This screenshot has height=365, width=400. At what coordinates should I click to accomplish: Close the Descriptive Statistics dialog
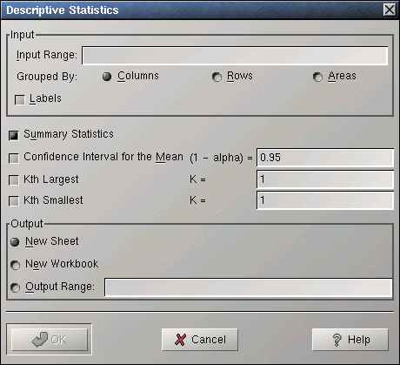click(390, 10)
